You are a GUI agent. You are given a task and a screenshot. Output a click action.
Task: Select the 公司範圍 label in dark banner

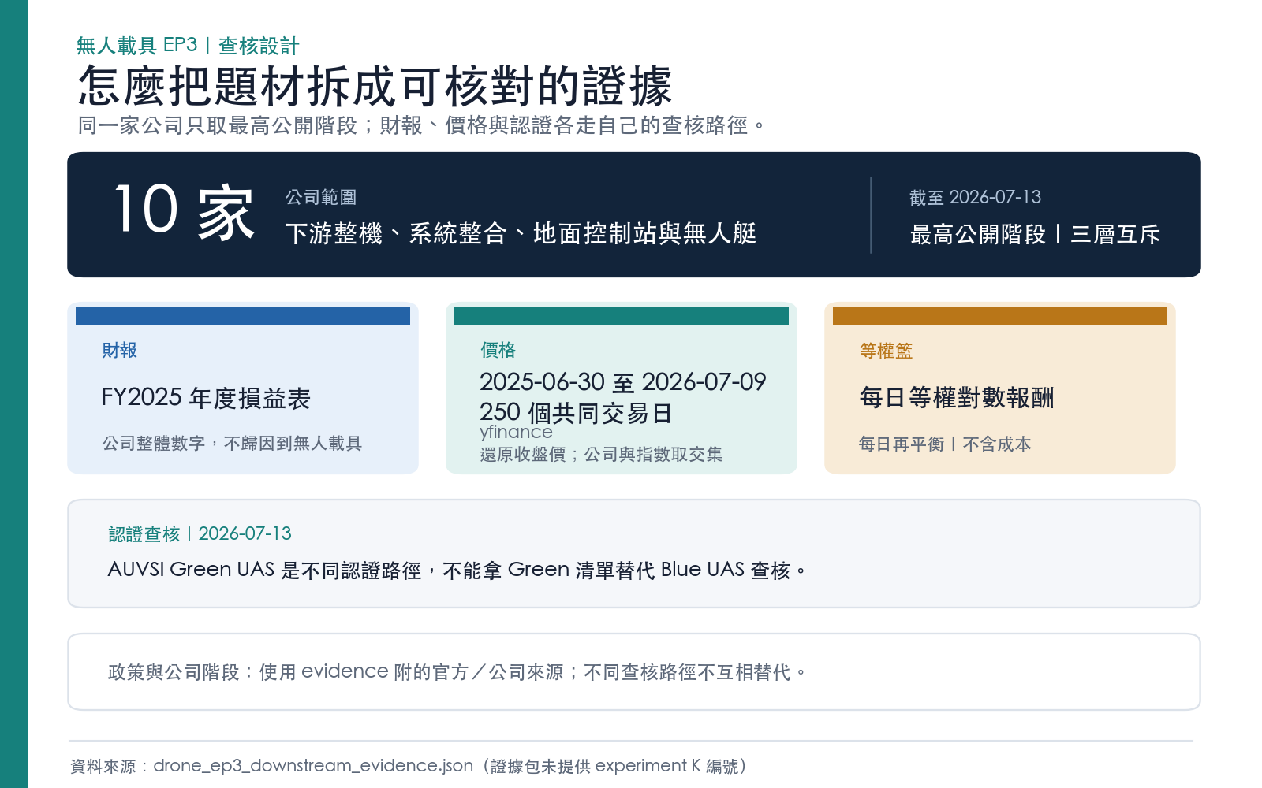321,197
